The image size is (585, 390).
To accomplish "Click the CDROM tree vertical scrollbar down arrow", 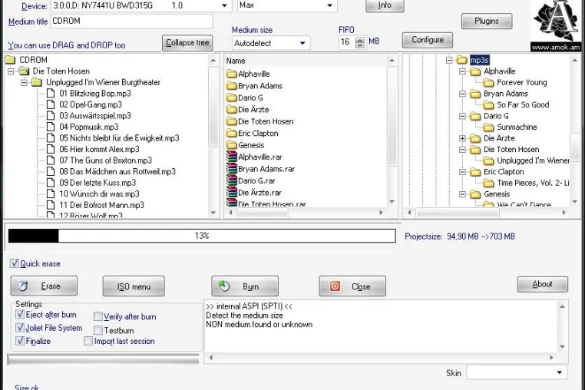I will coord(213,213).
